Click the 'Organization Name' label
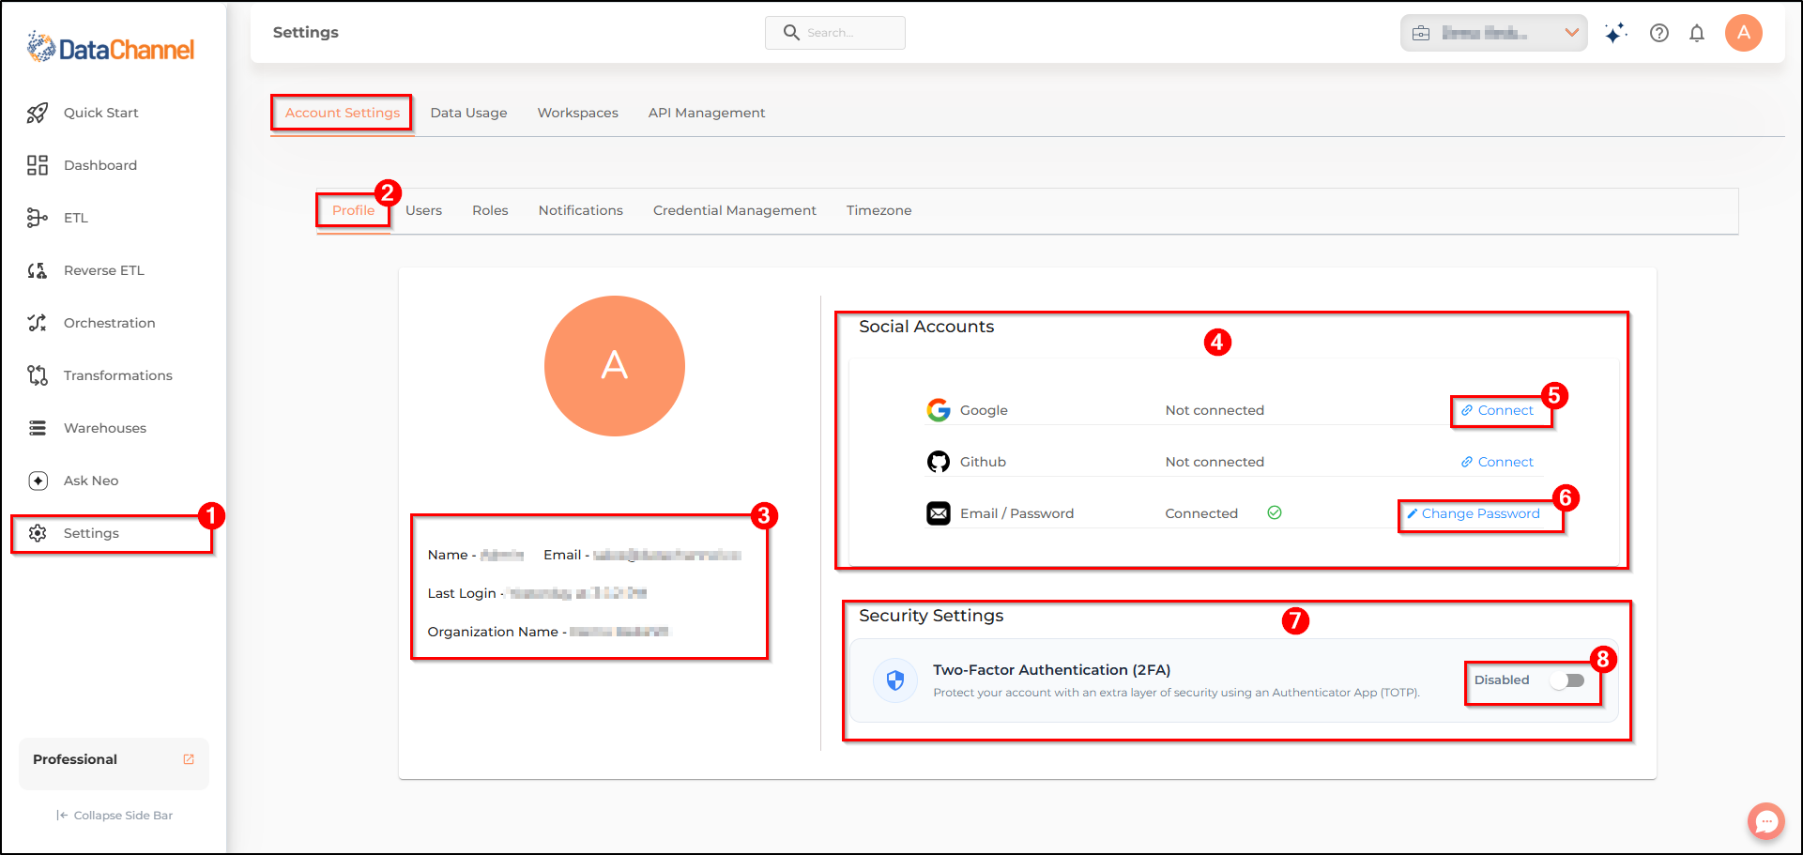Image resolution: width=1803 pixels, height=855 pixels. coord(493,632)
